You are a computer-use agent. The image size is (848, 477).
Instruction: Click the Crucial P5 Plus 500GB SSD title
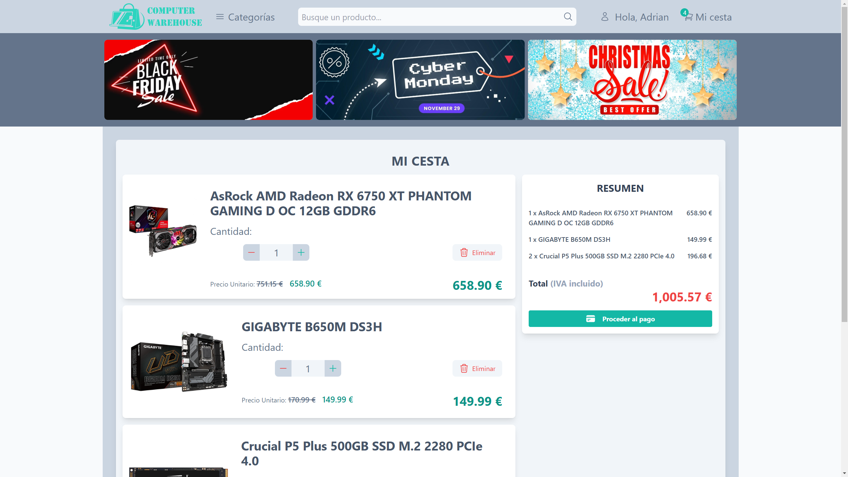point(362,453)
